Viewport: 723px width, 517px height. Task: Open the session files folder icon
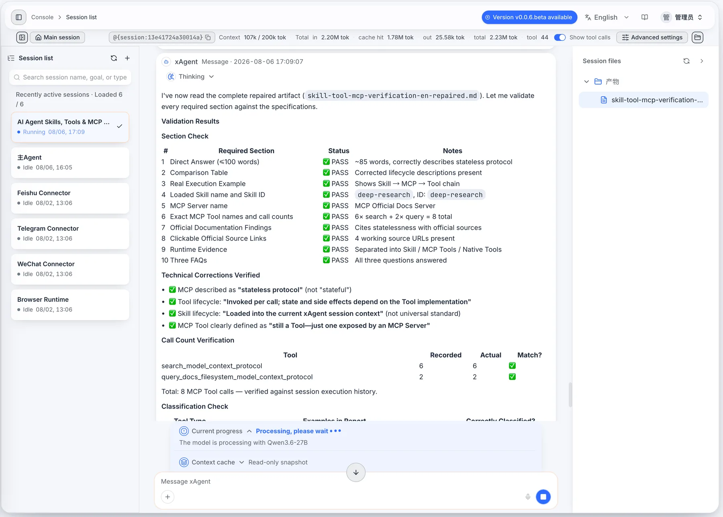click(x=698, y=37)
